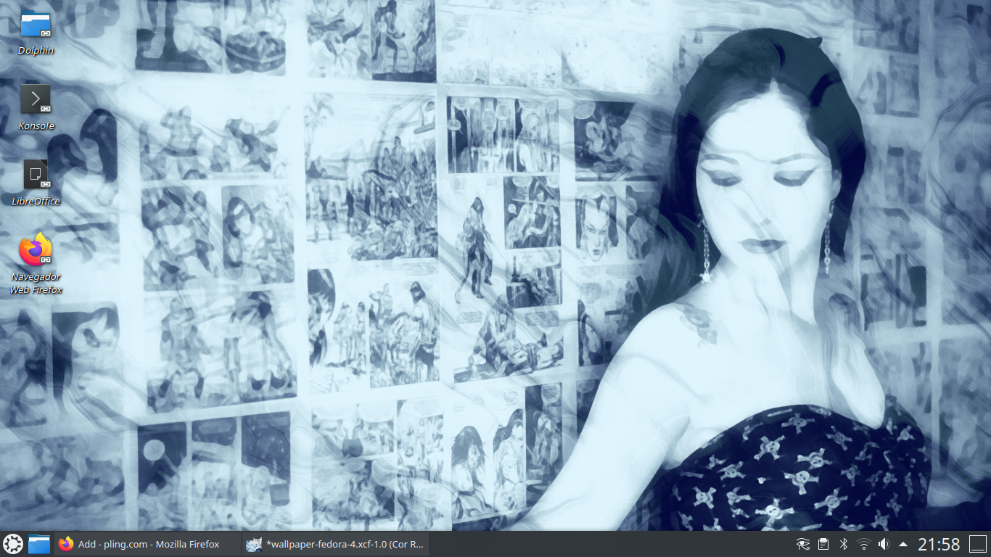Open the application launcher menu
This screenshot has height=557, width=991.
coord(13,544)
